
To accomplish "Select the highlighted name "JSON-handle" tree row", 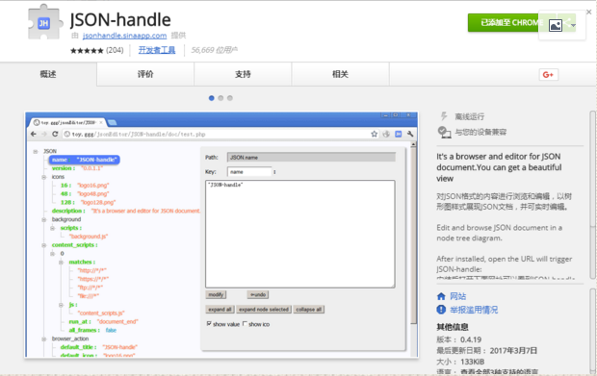I will [84, 160].
